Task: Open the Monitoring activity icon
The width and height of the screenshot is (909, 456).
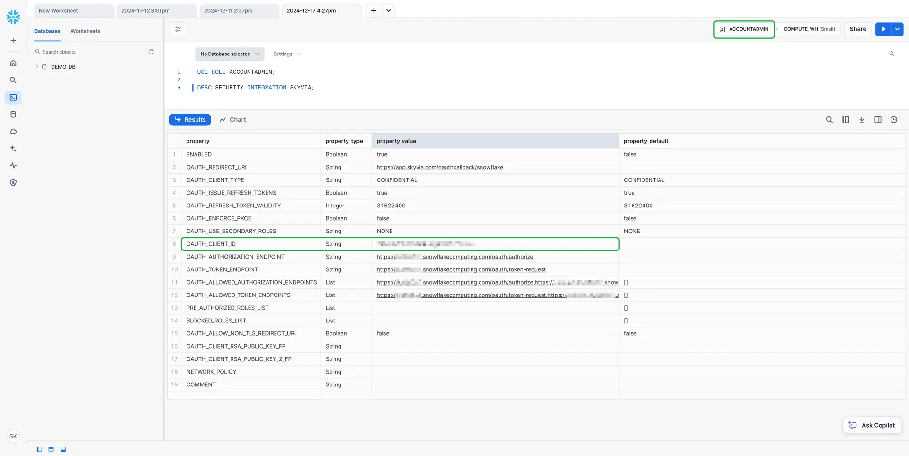Action: point(13,165)
